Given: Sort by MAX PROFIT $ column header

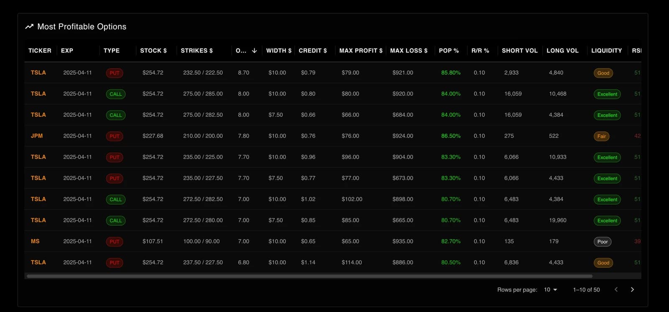Looking at the screenshot, I should [361, 50].
